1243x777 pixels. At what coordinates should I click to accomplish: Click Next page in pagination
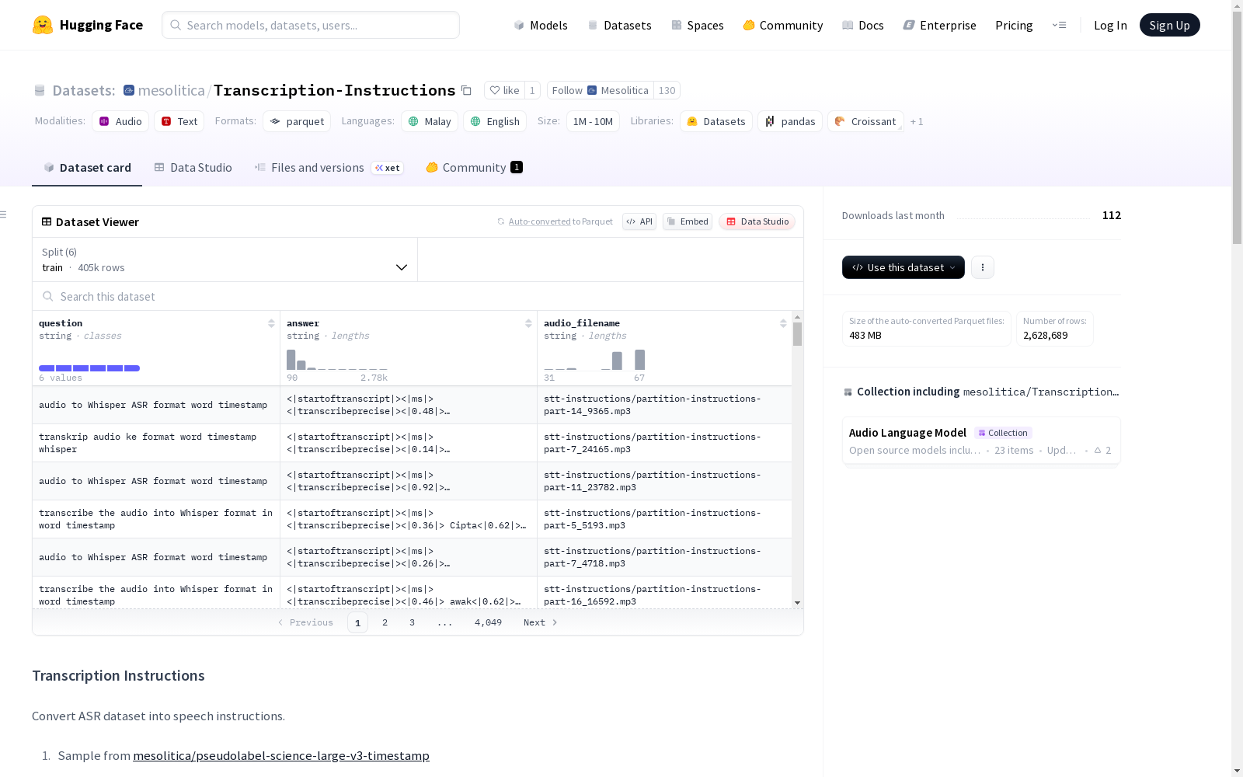point(541,622)
